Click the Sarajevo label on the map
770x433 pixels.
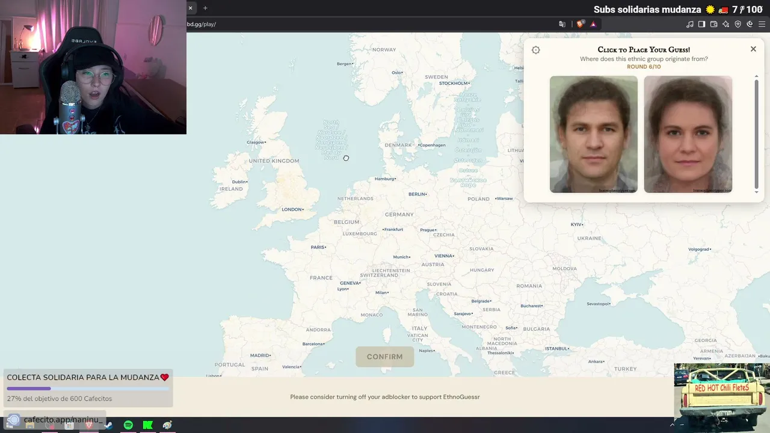tap(463, 313)
